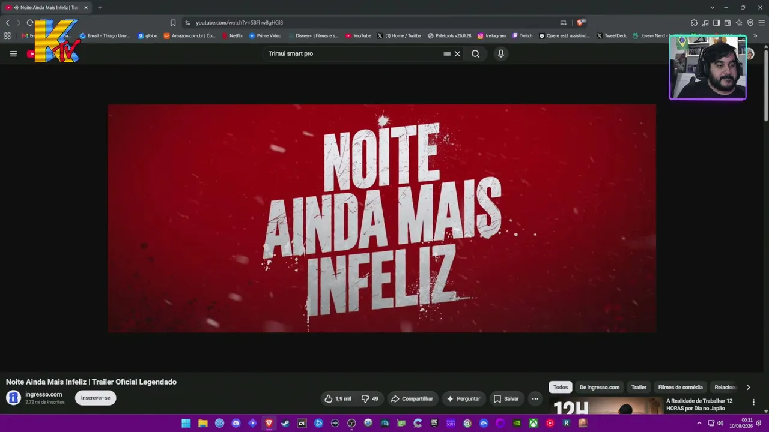The height and width of the screenshot is (432, 769).
Task: Open the ingresso.com channel name link
Action: pyautogui.click(x=43, y=394)
